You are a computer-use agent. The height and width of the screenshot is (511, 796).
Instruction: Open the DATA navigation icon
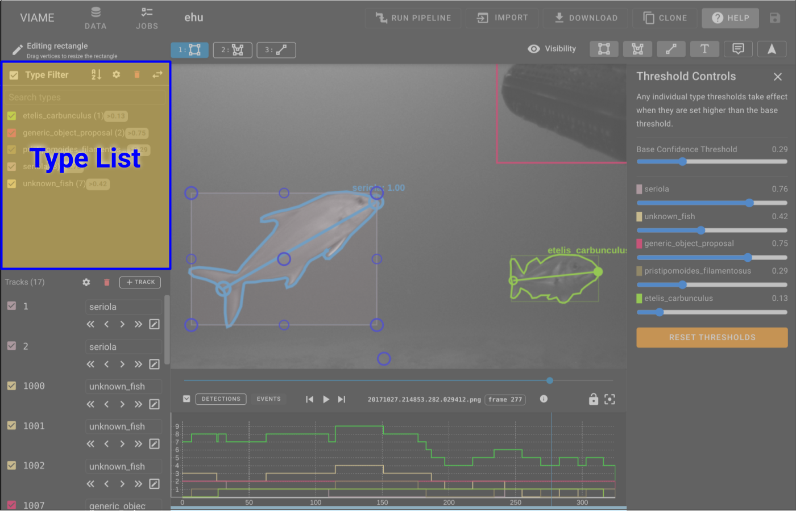click(96, 18)
